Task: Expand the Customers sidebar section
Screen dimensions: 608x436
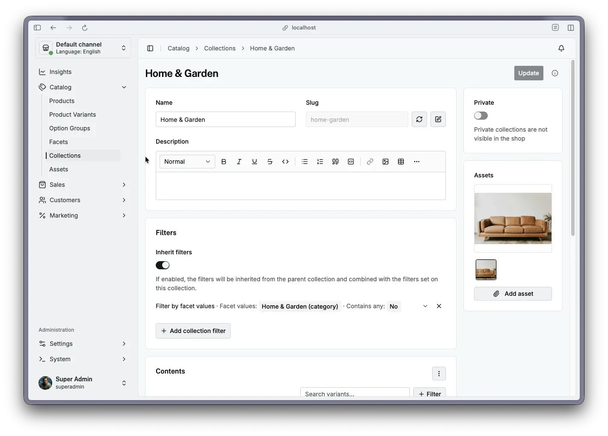Action: [x=83, y=200]
